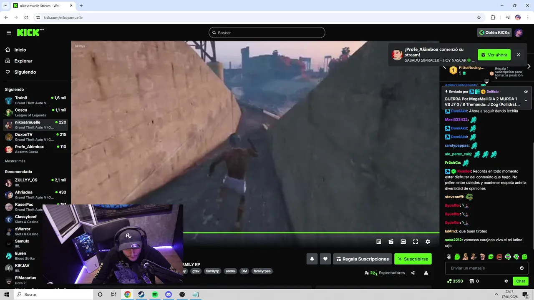This screenshot has width=534, height=300.
Task: Open Spotify from the Windows taskbar
Action: click(x=155, y=295)
